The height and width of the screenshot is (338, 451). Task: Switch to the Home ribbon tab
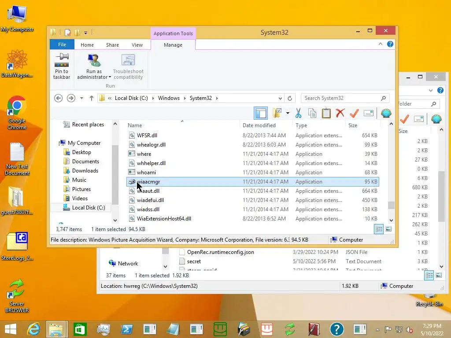click(87, 45)
